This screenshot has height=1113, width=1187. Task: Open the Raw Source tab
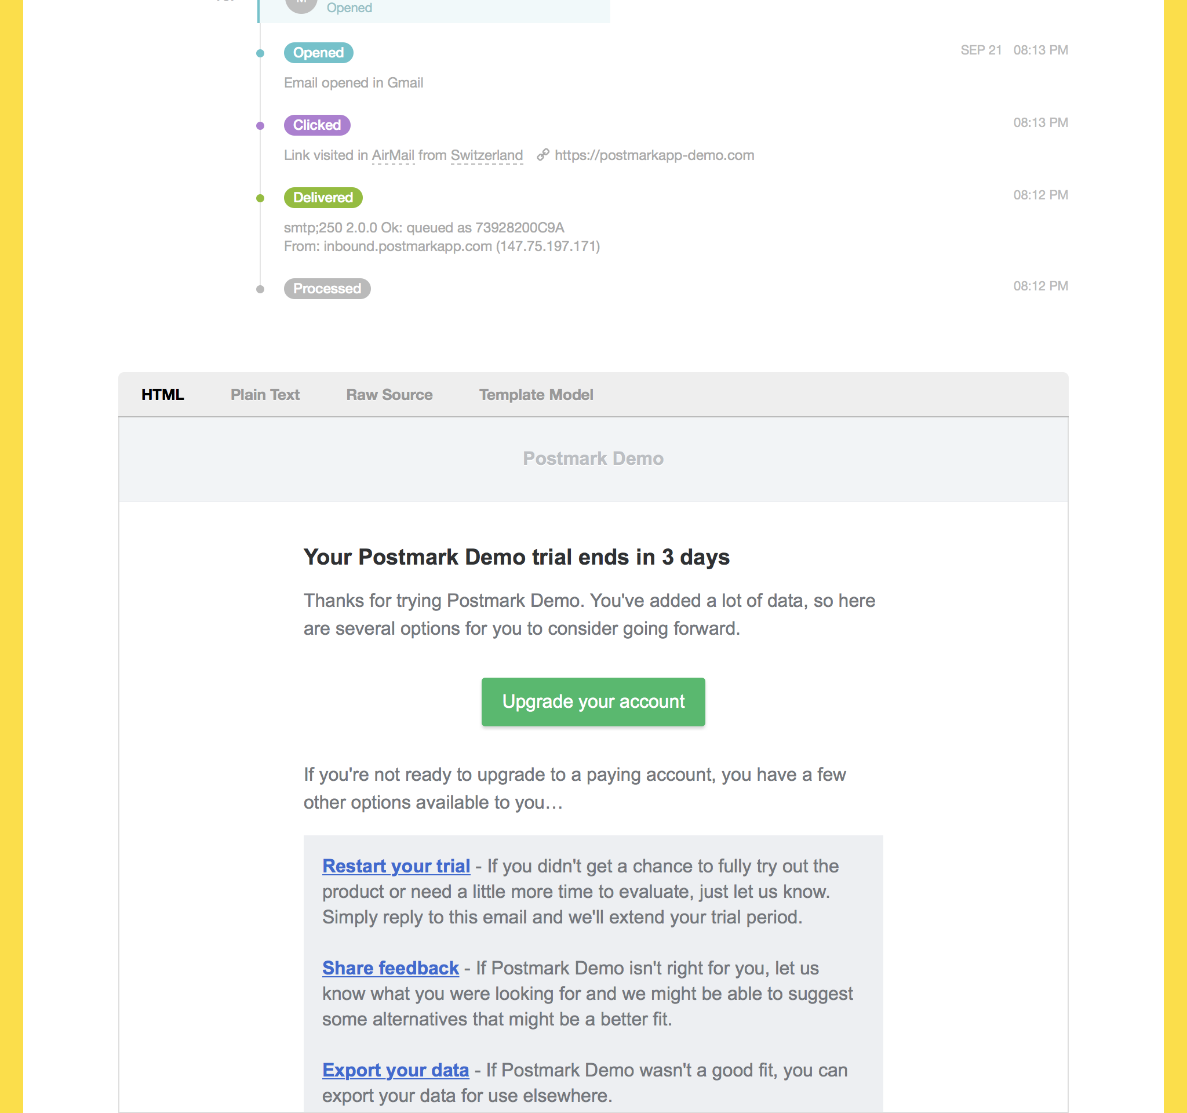tap(389, 395)
